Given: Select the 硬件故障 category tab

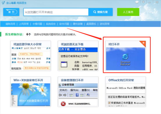Looking at the screenshot, I should tap(78, 24).
